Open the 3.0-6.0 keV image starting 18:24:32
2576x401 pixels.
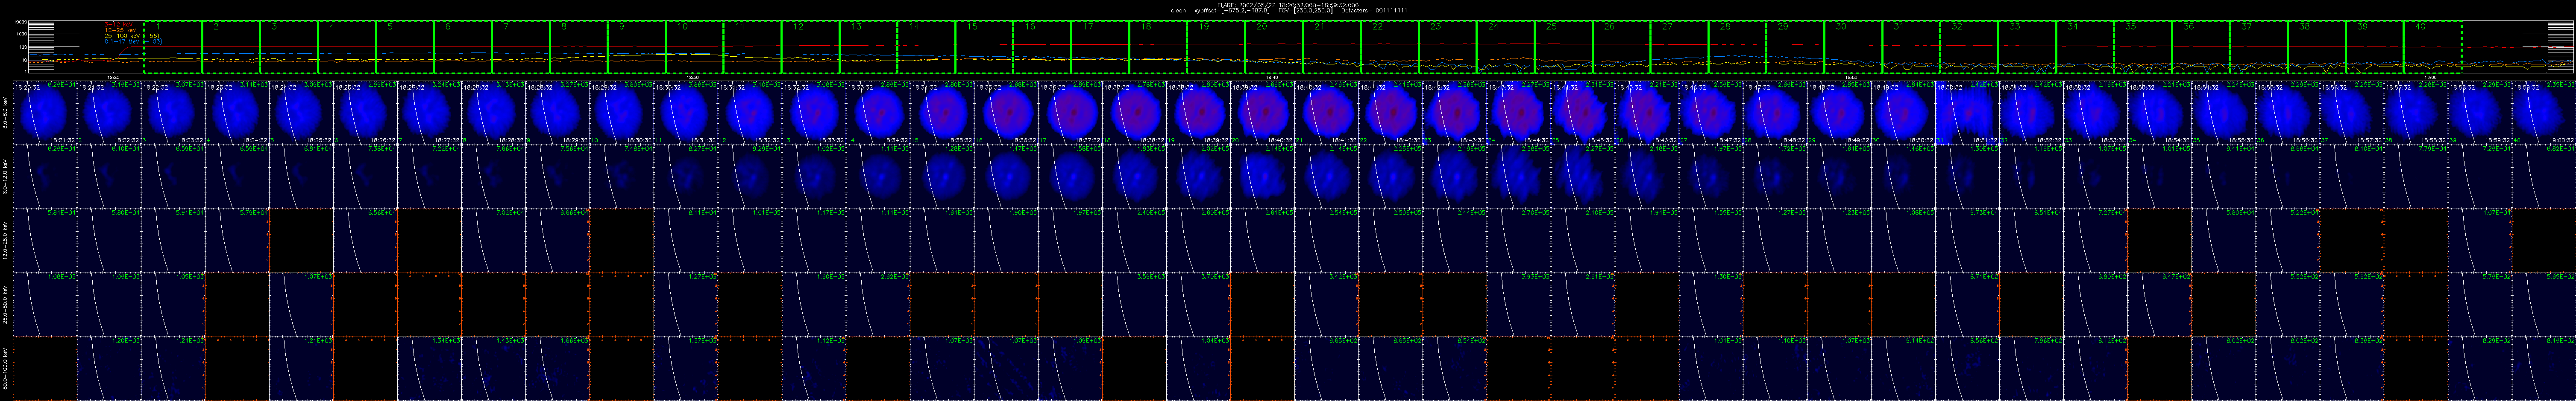[x=301, y=113]
